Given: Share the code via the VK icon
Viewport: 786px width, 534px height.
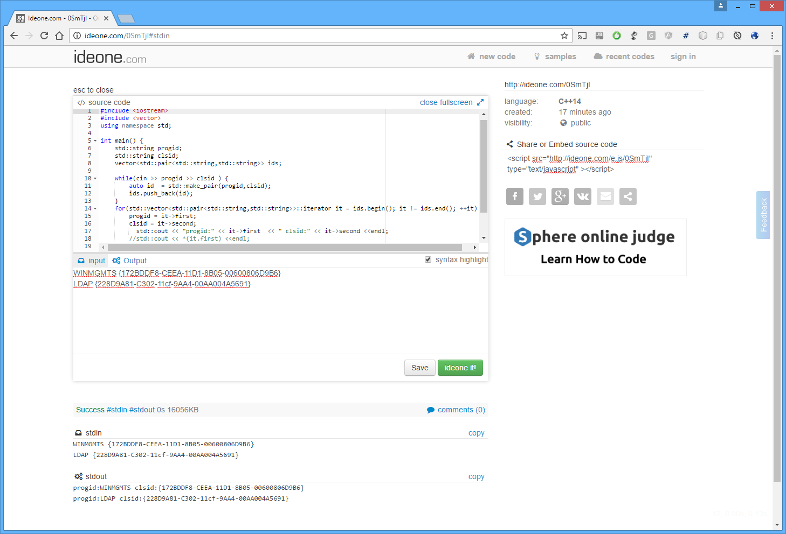Looking at the screenshot, I should pos(582,196).
